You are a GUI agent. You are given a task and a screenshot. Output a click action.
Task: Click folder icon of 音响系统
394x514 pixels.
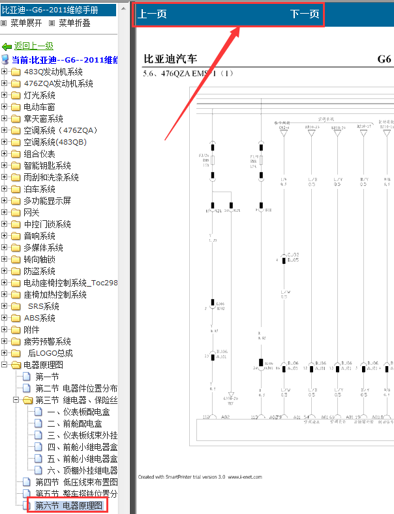16,236
